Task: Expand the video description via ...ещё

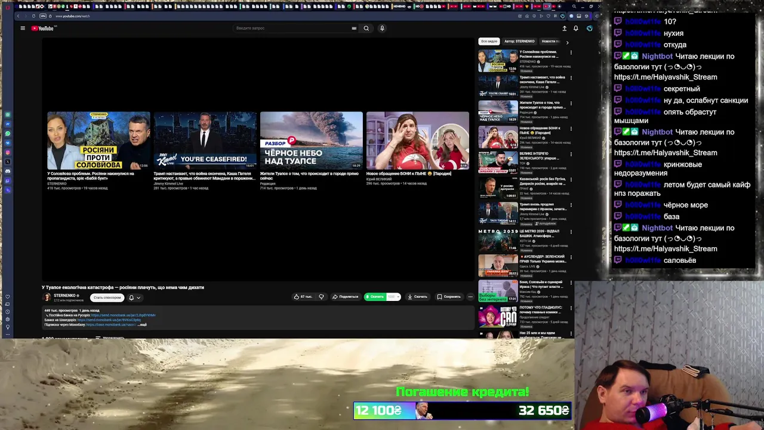Action: pyautogui.click(x=142, y=324)
